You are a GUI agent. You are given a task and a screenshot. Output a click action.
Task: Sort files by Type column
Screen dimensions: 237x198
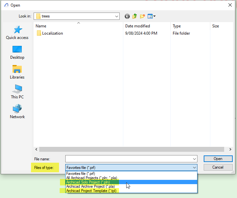tap(190, 26)
